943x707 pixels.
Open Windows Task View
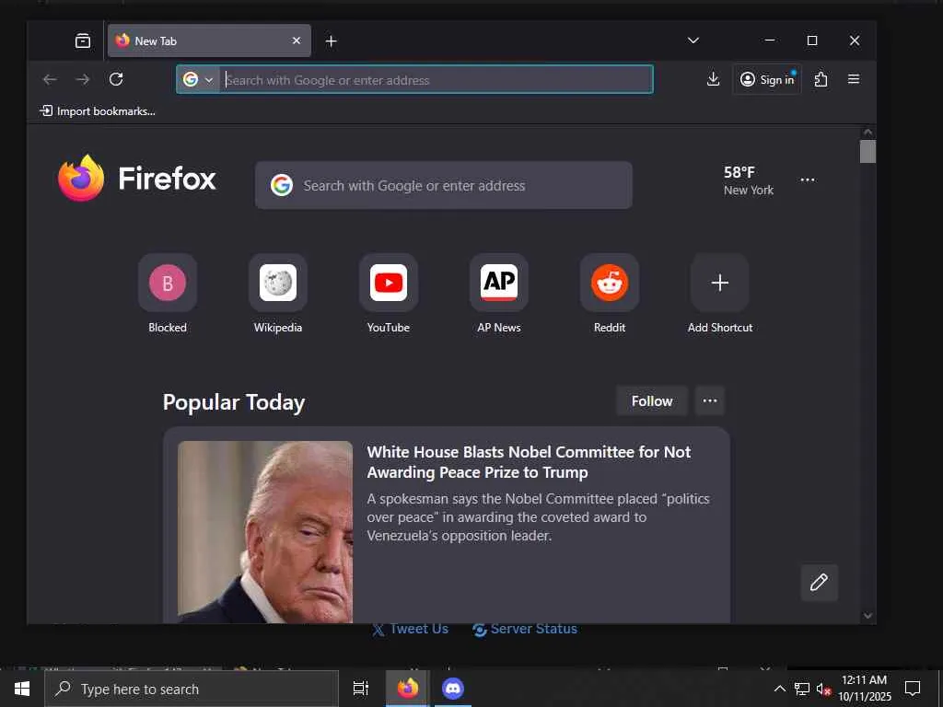[x=361, y=689]
